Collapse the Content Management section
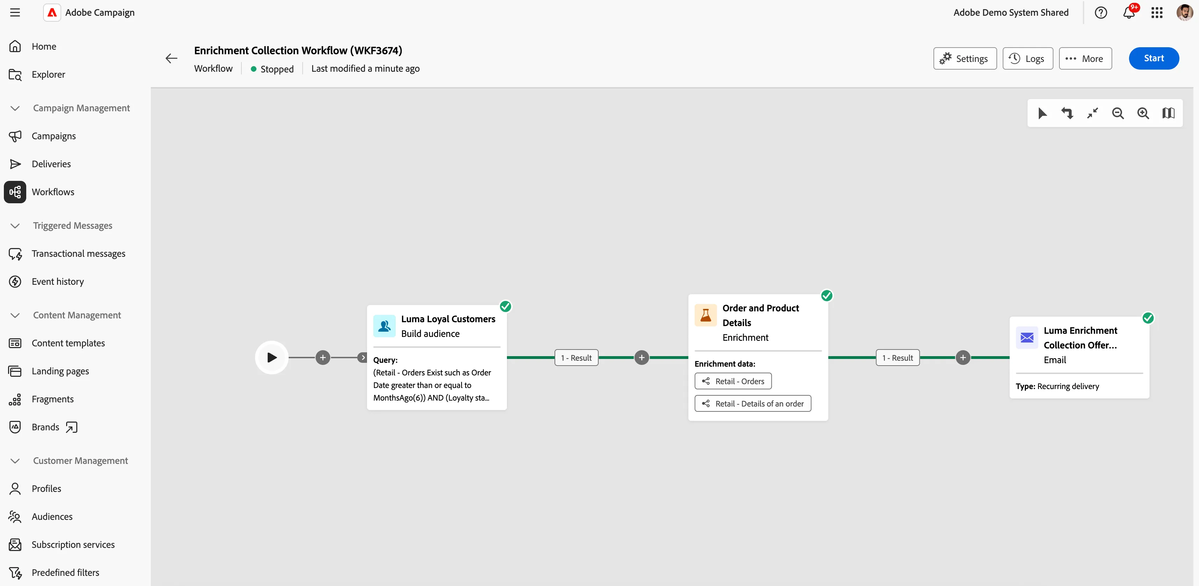The image size is (1199, 586). click(15, 315)
